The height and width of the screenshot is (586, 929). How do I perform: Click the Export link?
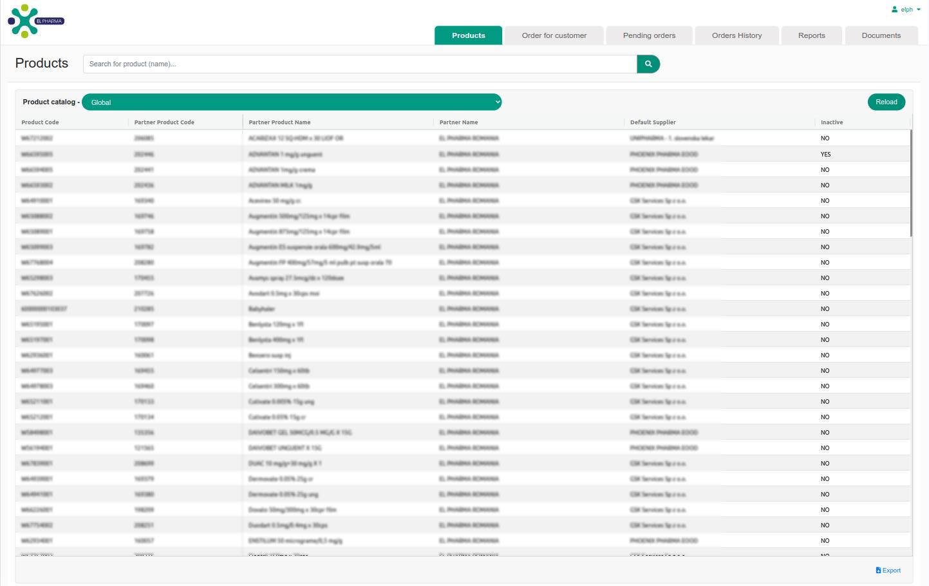(x=892, y=571)
